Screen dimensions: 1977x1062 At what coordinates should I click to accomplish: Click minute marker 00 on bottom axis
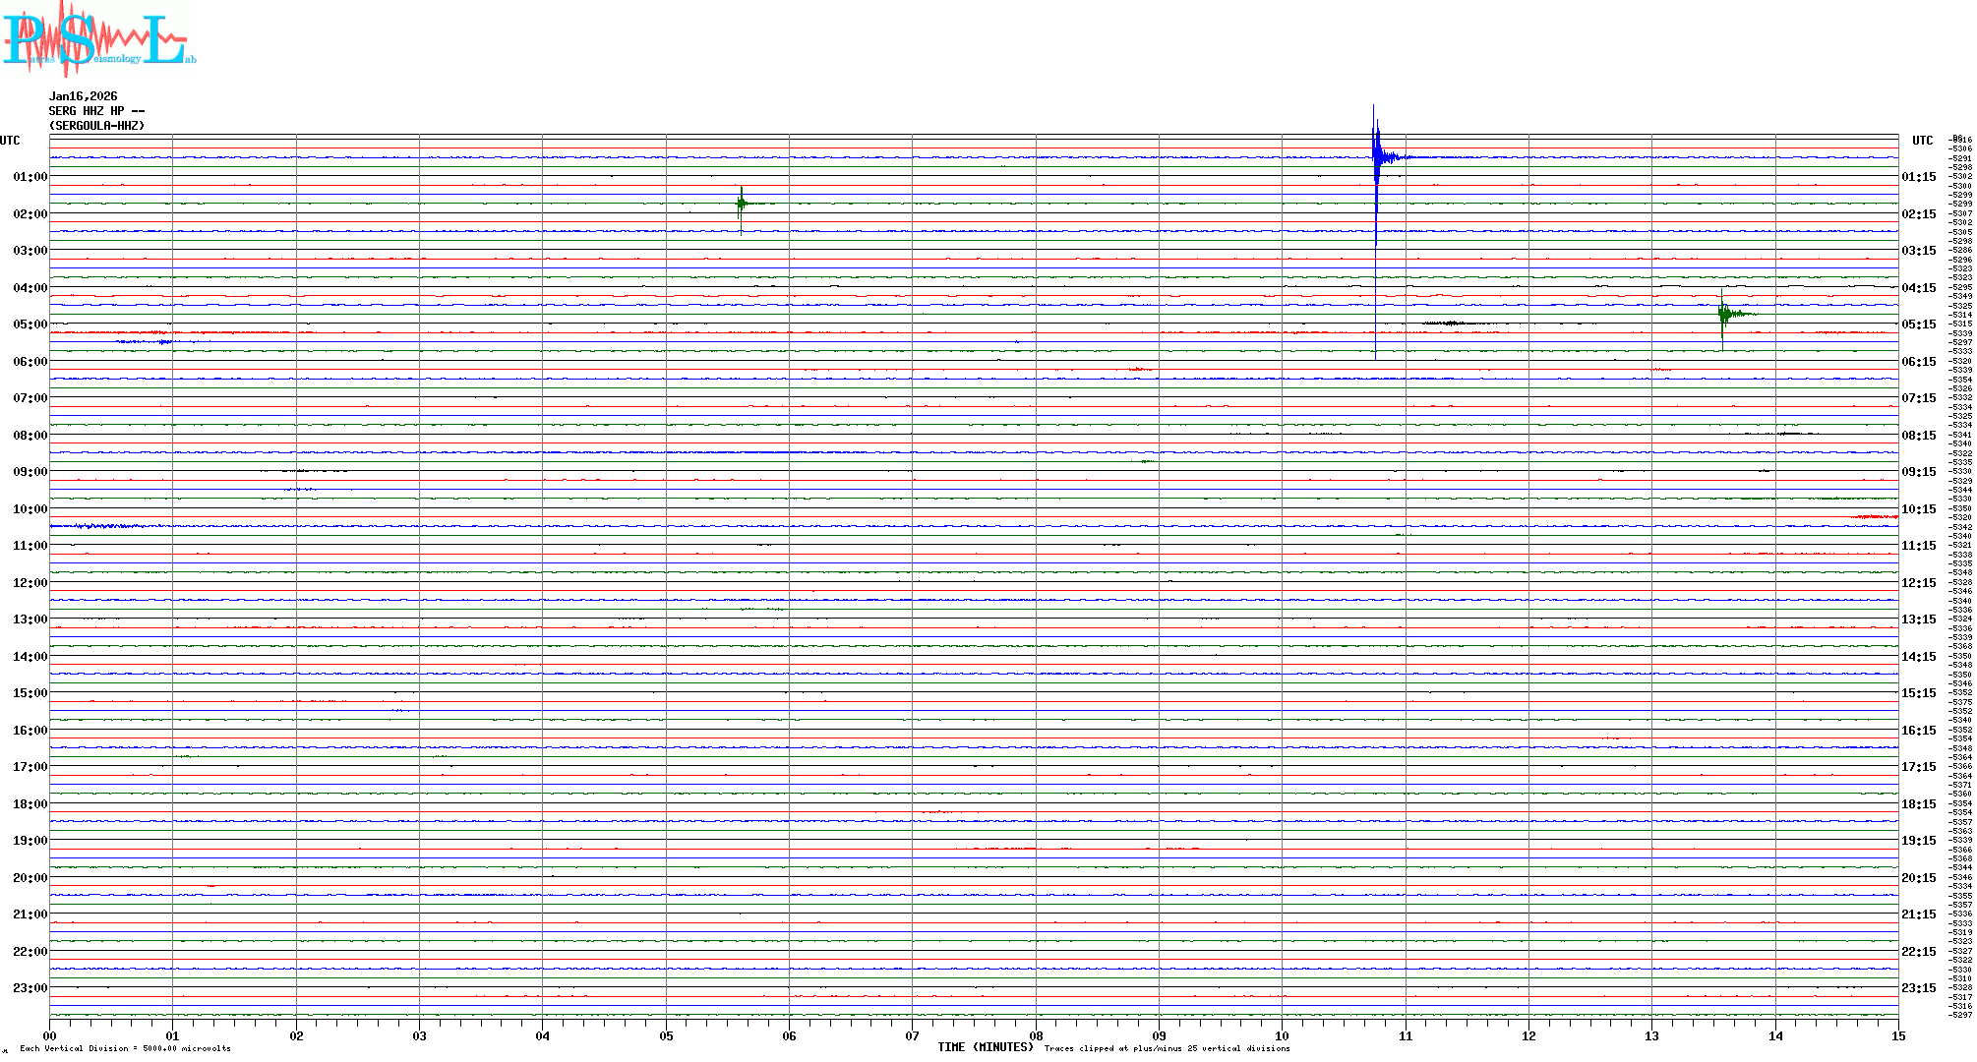49,1035
